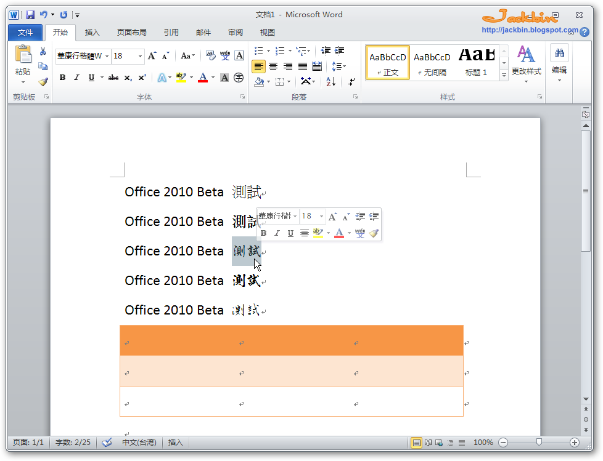Toggle Strikethrough formatting
Screen dimensions: 603x461
point(113,78)
